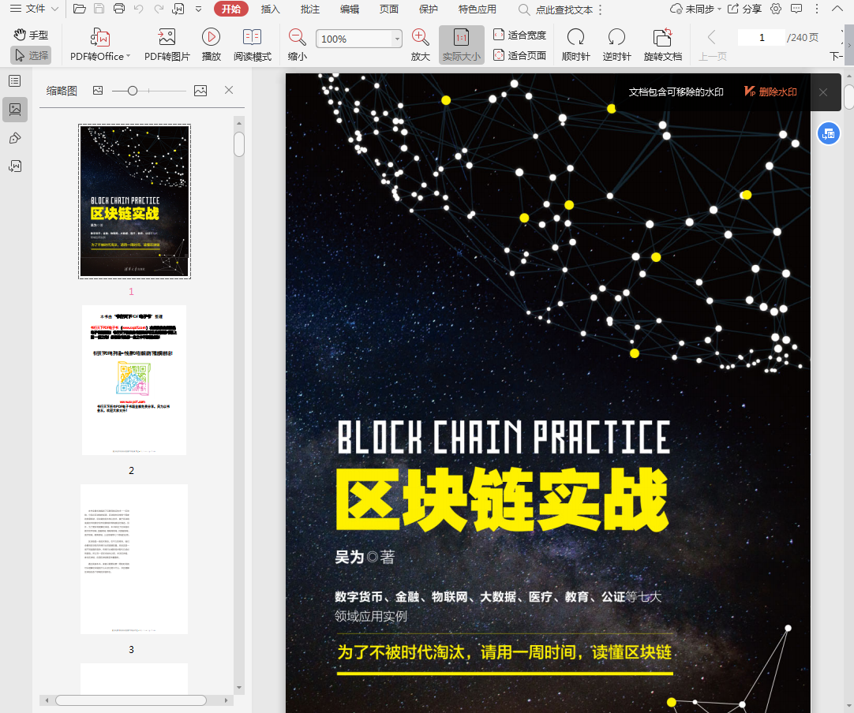Open the signature sidebar icon
Image resolution: width=854 pixels, height=713 pixels.
click(x=15, y=166)
